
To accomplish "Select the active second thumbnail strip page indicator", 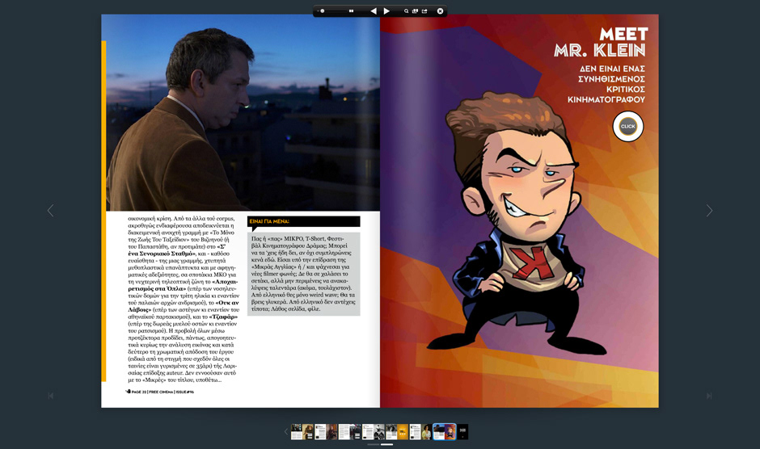I will (x=386, y=444).
